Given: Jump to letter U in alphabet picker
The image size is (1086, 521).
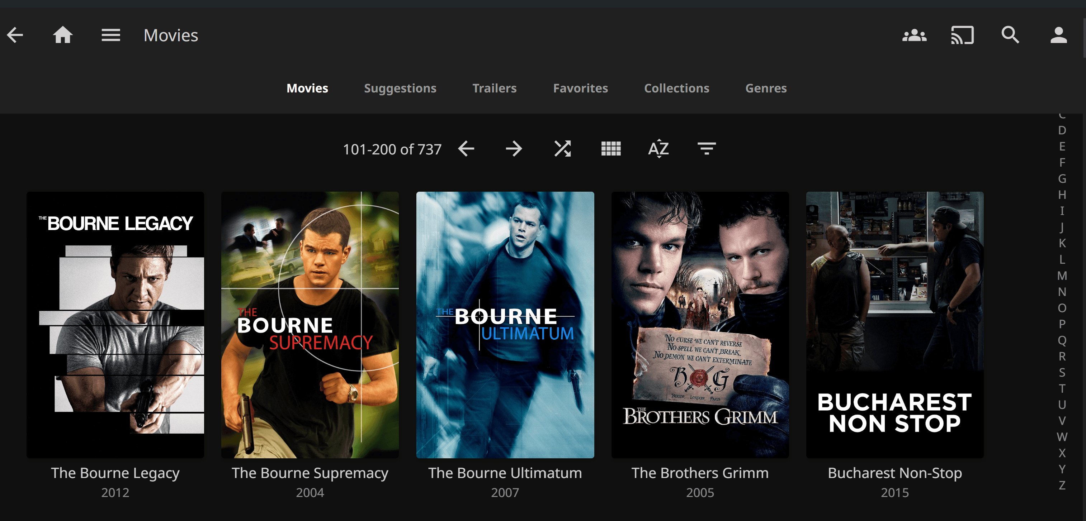Looking at the screenshot, I should pyautogui.click(x=1062, y=404).
